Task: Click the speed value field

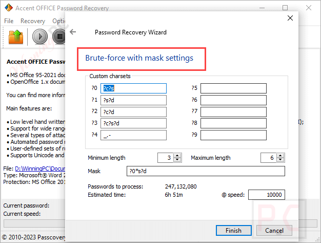Action: pyautogui.click(x=267, y=195)
